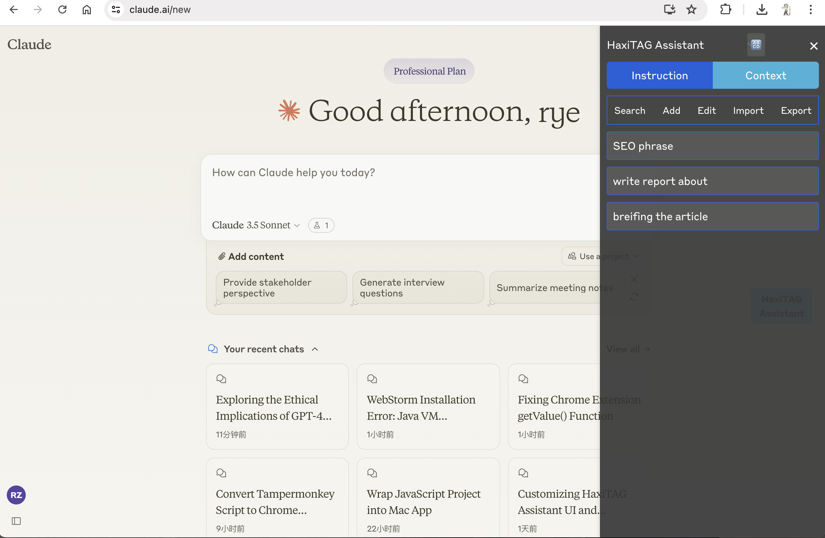Viewport: 825px width, 538px height.
Task: Click the Search function button
Action: click(629, 110)
